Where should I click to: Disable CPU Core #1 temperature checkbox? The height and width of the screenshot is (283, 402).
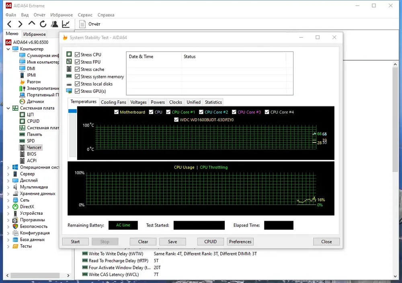coord(168,112)
